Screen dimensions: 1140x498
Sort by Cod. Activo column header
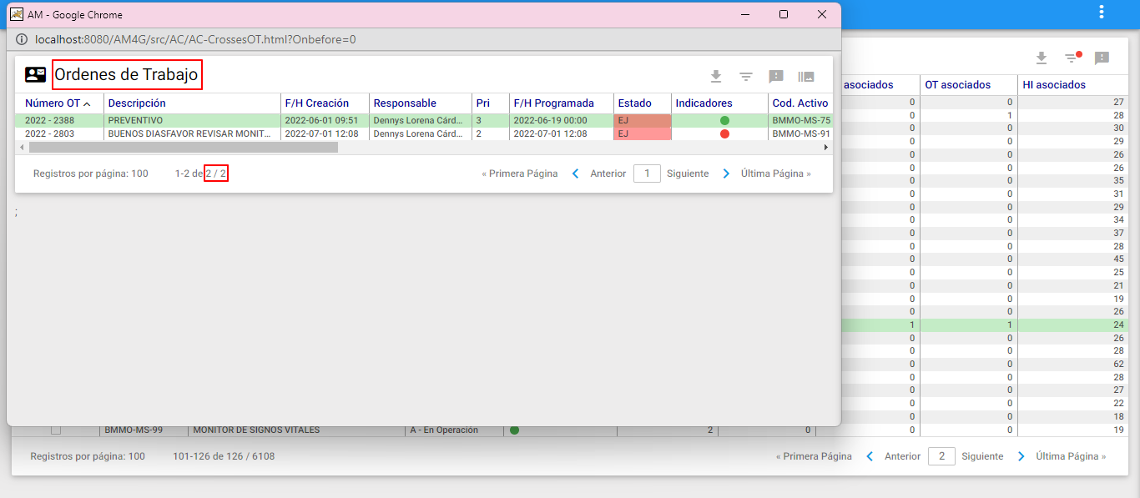[800, 103]
